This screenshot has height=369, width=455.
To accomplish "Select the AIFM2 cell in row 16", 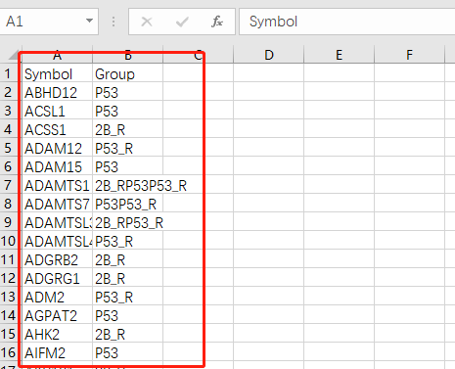I will pos(57,353).
